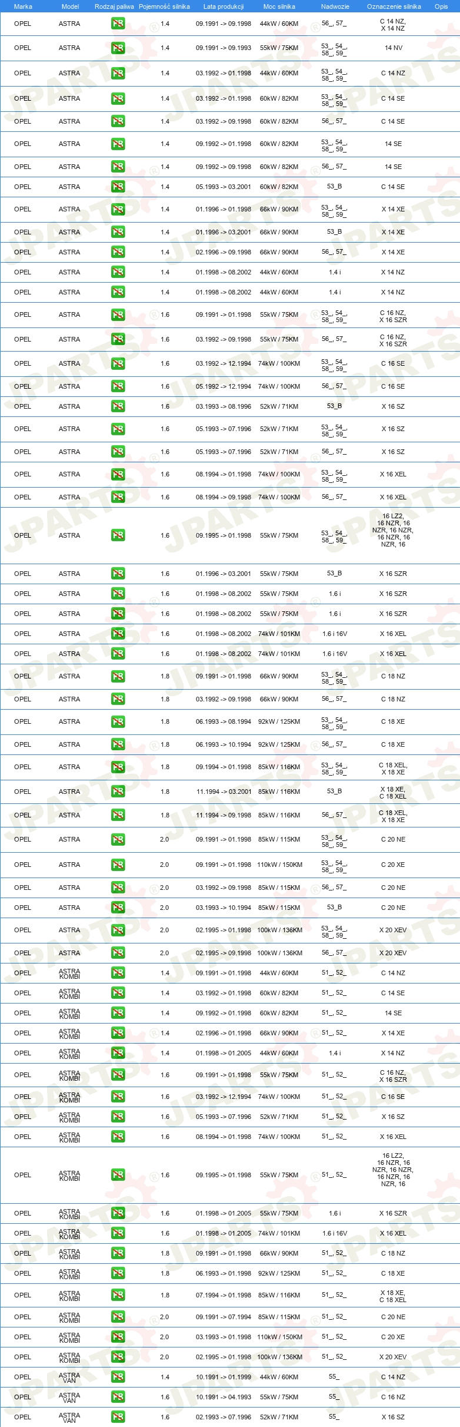Click the Nadwozie column header

tap(335, 6)
